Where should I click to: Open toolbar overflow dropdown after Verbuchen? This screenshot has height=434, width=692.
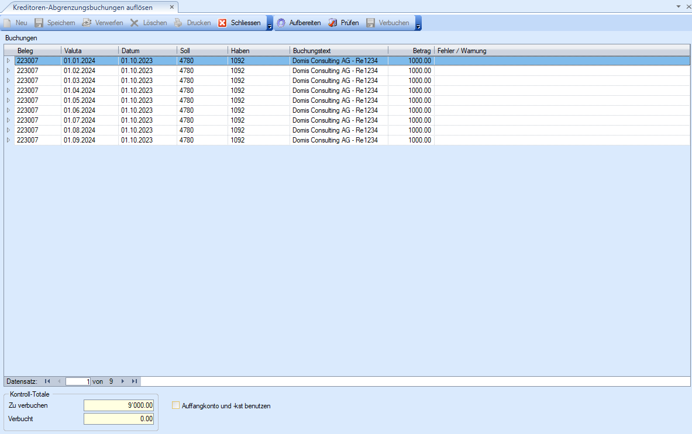pos(418,24)
